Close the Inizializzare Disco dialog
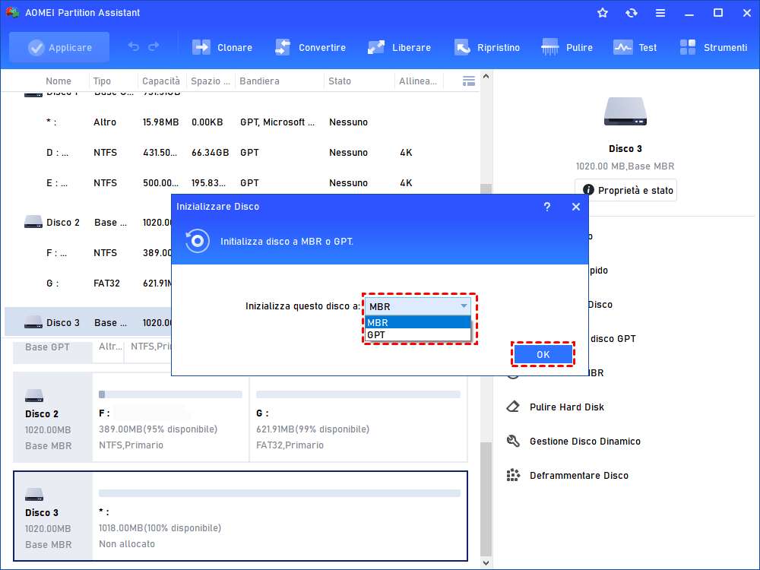Screen dimensions: 760x570 tap(576, 207)
